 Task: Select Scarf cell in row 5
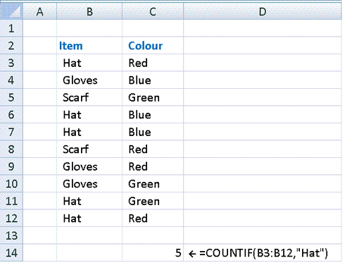pyautogui.click(x=89, y=97)
